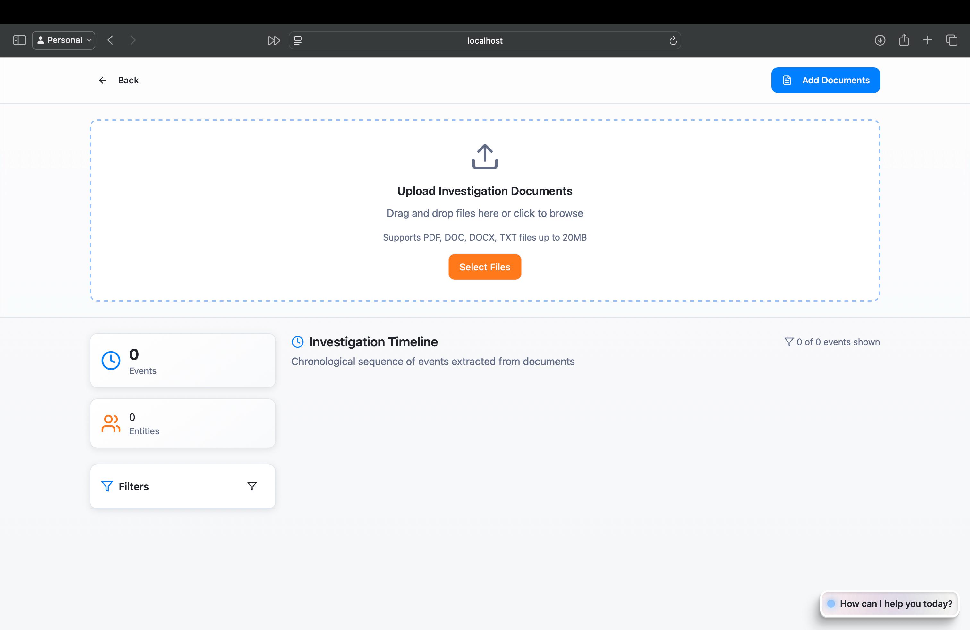Open a new tab with plus icon
Screen dimensions: 970x630
click(x=928, y=40)
